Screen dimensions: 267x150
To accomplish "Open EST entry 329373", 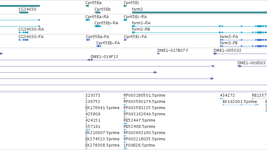I will 93,95.
